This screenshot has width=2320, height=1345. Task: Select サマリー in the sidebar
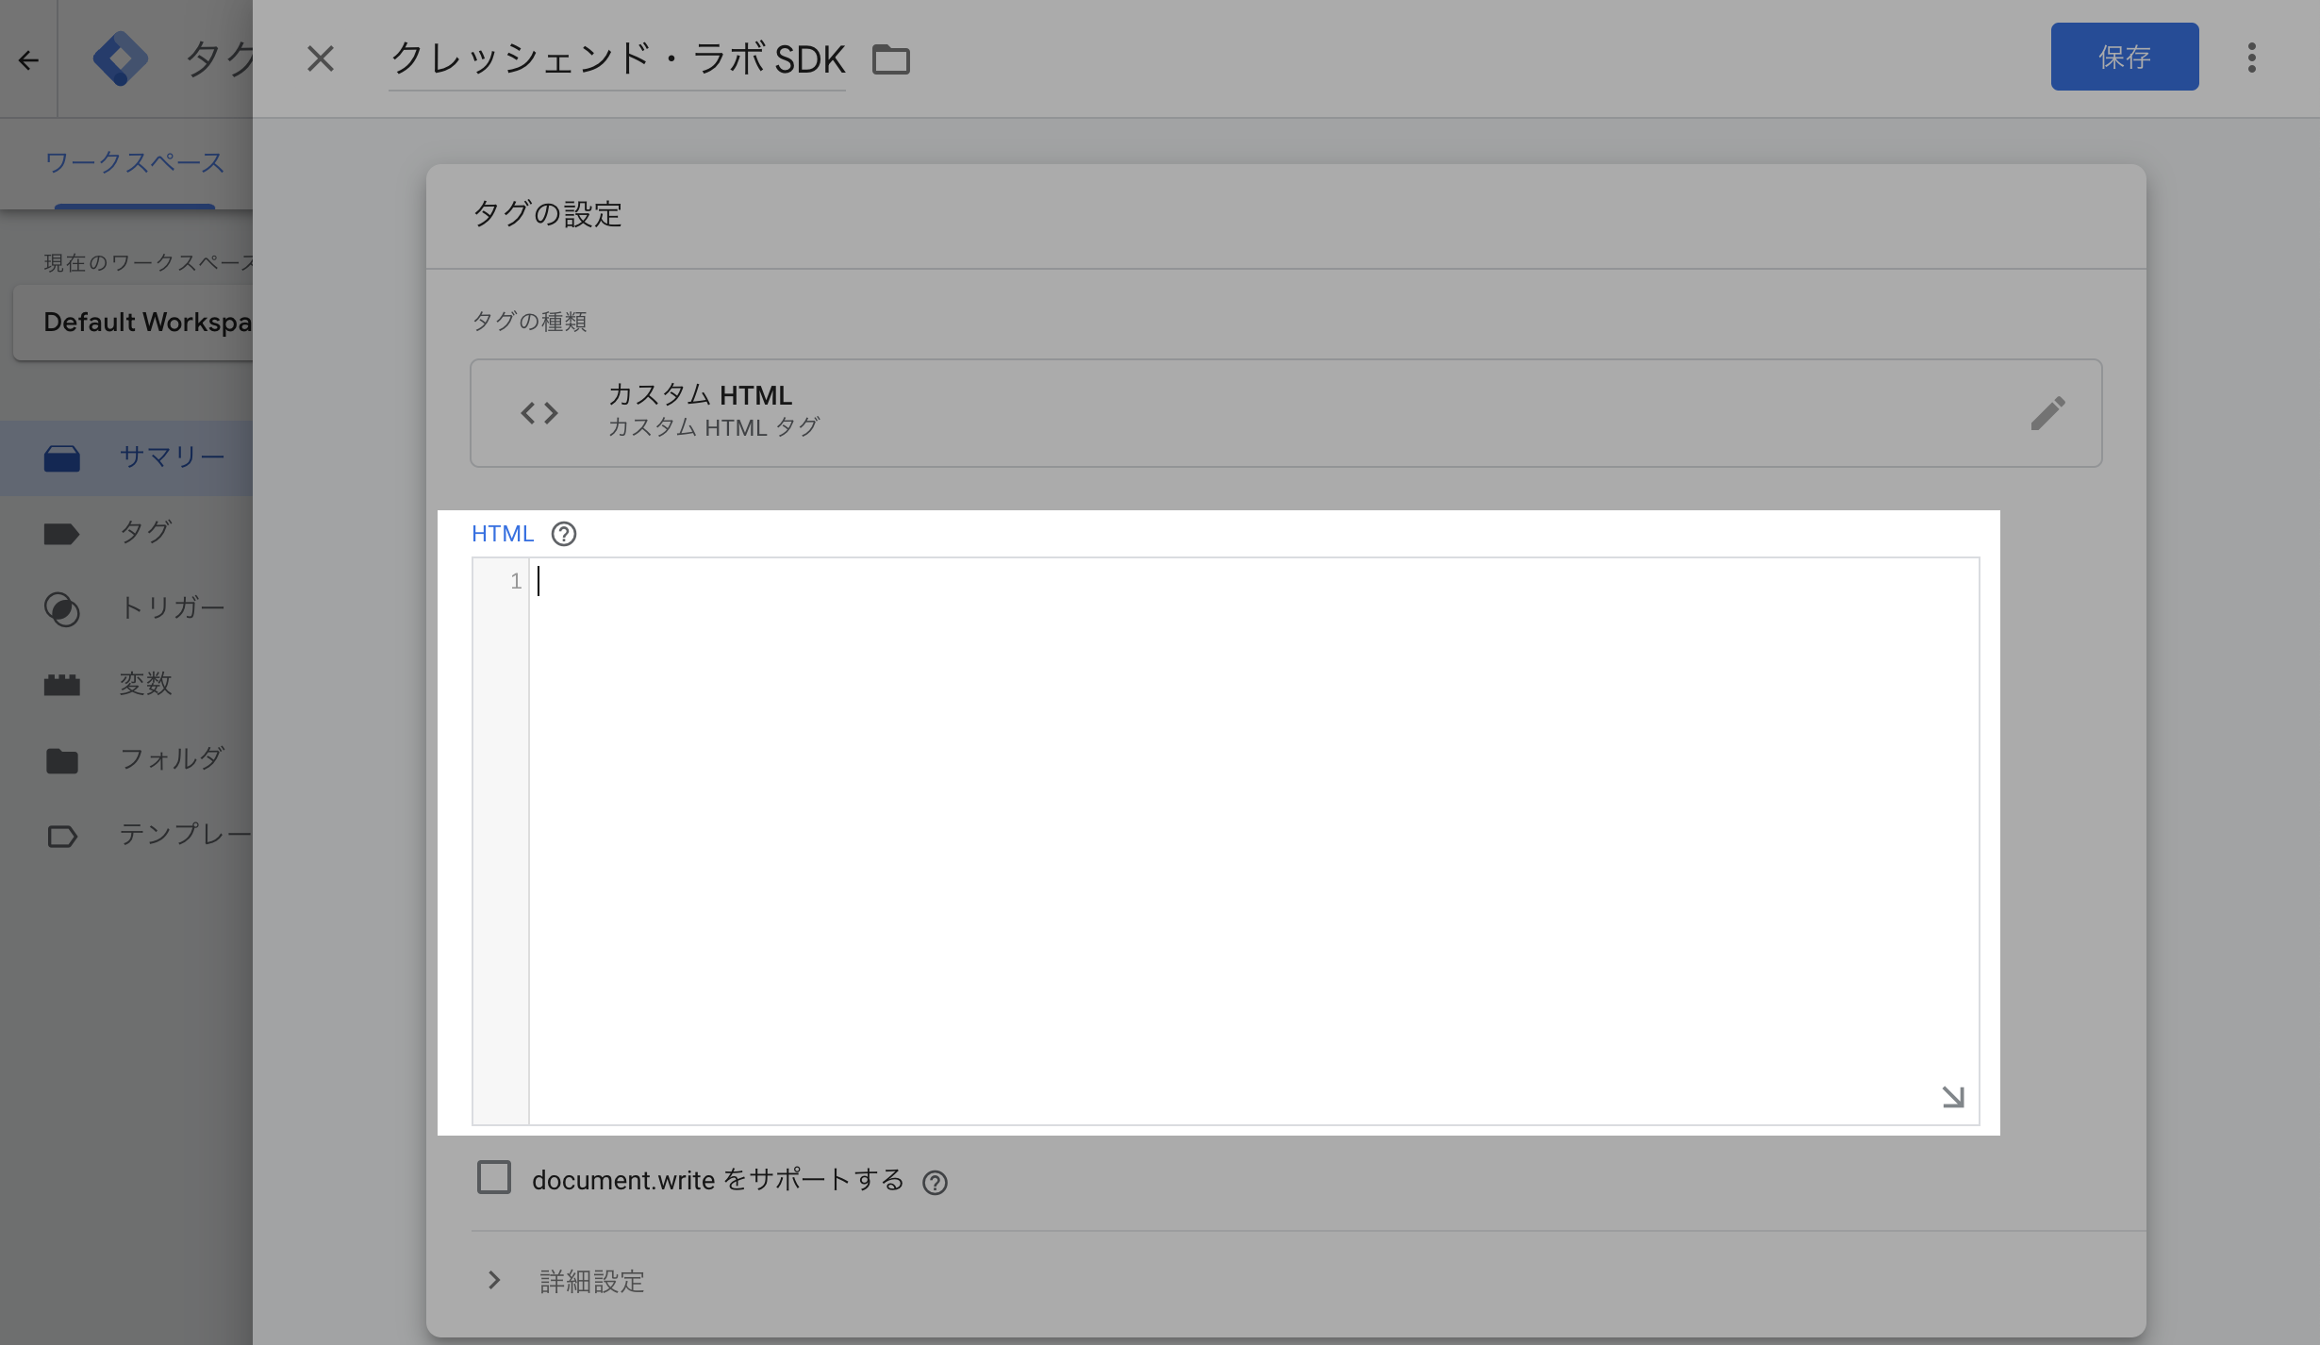(x=126, y=457)
